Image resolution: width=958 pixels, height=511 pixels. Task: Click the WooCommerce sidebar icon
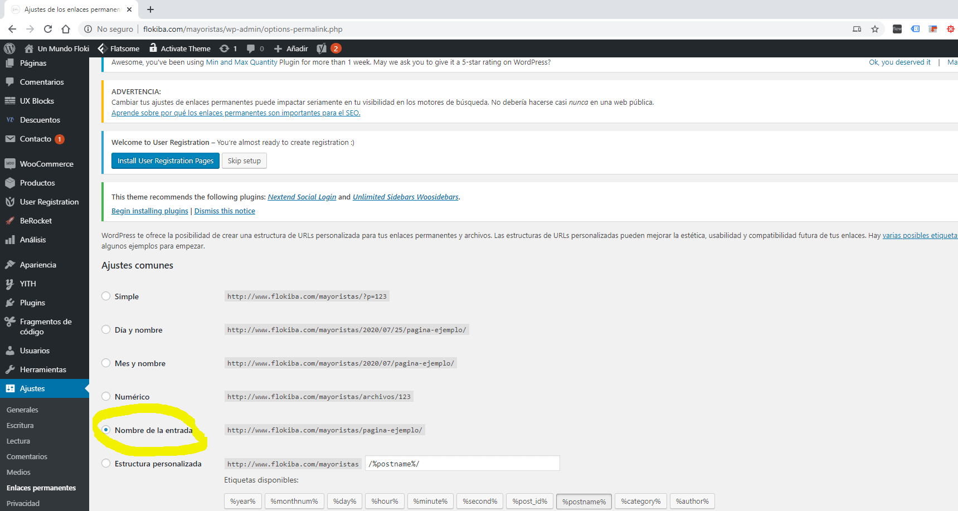(9, 164)
